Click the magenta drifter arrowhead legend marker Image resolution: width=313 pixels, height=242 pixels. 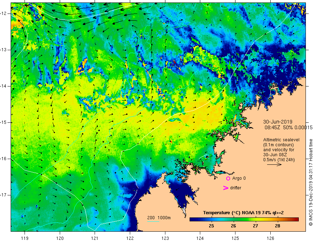tap(226, 188)
